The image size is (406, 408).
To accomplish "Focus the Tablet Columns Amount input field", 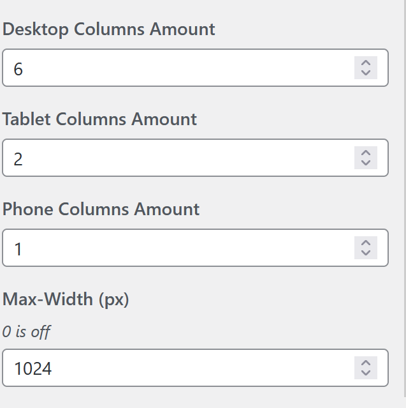I will pyautogui.click(x=178, y=158).
